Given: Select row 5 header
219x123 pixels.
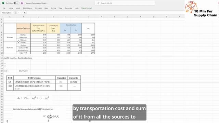Looking at the screenshot, I should pos(2,35).
